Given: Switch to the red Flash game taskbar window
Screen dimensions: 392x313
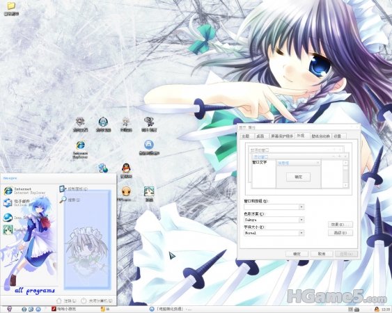Looking at the screenshot, I should pyautogui.click(x=64, y=310).
